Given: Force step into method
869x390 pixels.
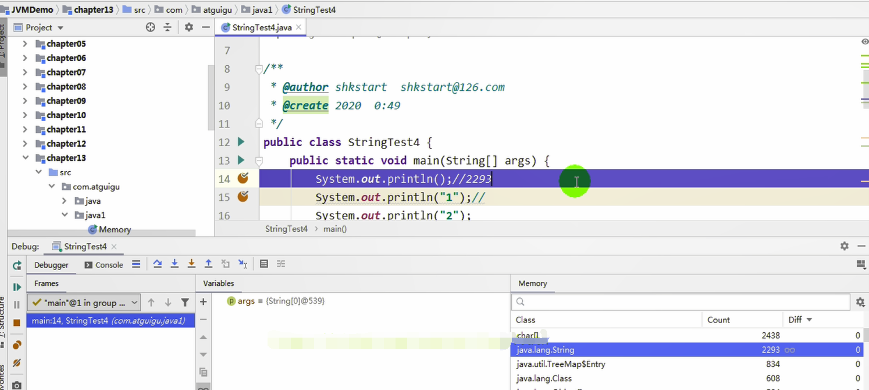Looking at the screenshot, I should click(x=191, y=264).
